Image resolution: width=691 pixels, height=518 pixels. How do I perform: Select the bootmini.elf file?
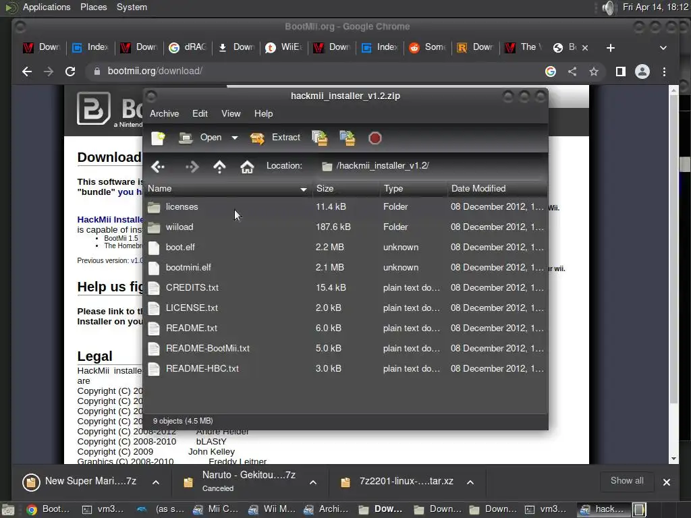coord(346,267)
